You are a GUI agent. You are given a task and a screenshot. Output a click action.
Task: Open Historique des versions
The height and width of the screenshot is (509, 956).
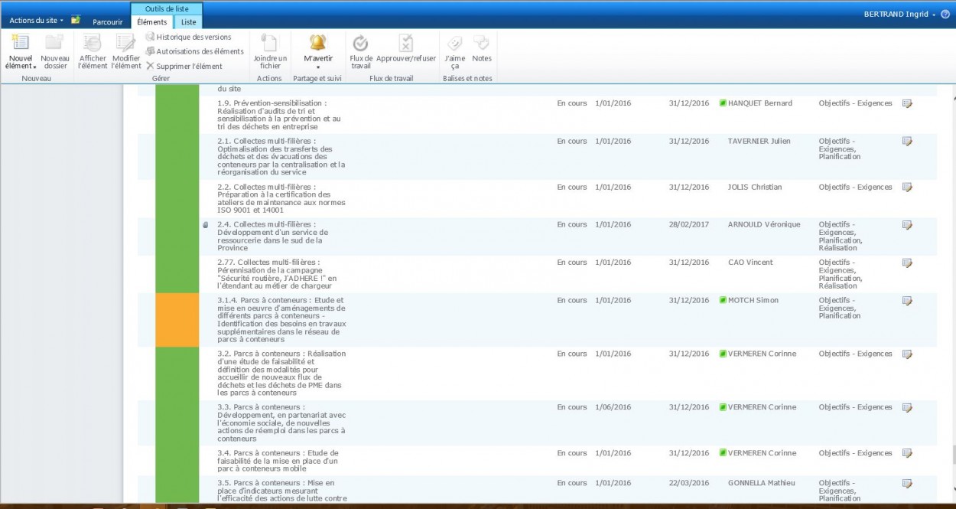[x=188, y=37]
